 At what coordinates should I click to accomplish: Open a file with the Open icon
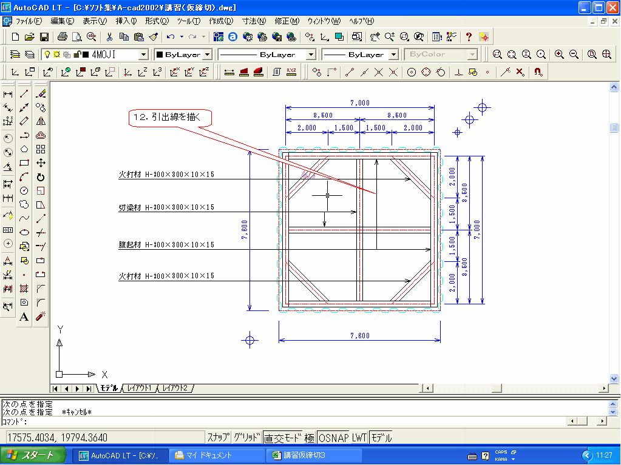(x=29, y=37)
